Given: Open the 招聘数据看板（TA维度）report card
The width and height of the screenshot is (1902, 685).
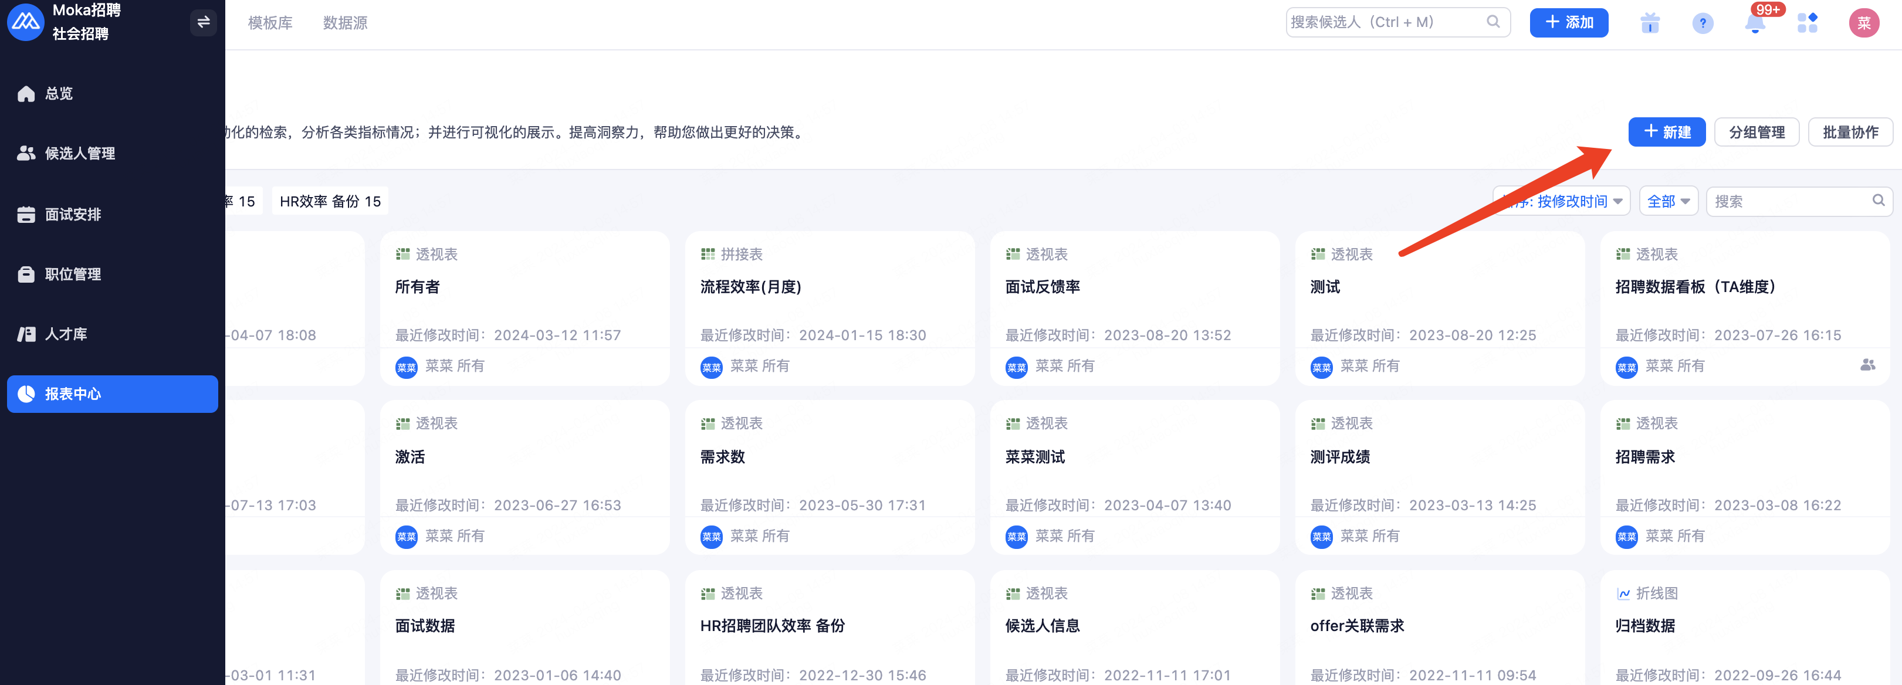Looking at the screenshot, I should click(x=1745, y=308).
